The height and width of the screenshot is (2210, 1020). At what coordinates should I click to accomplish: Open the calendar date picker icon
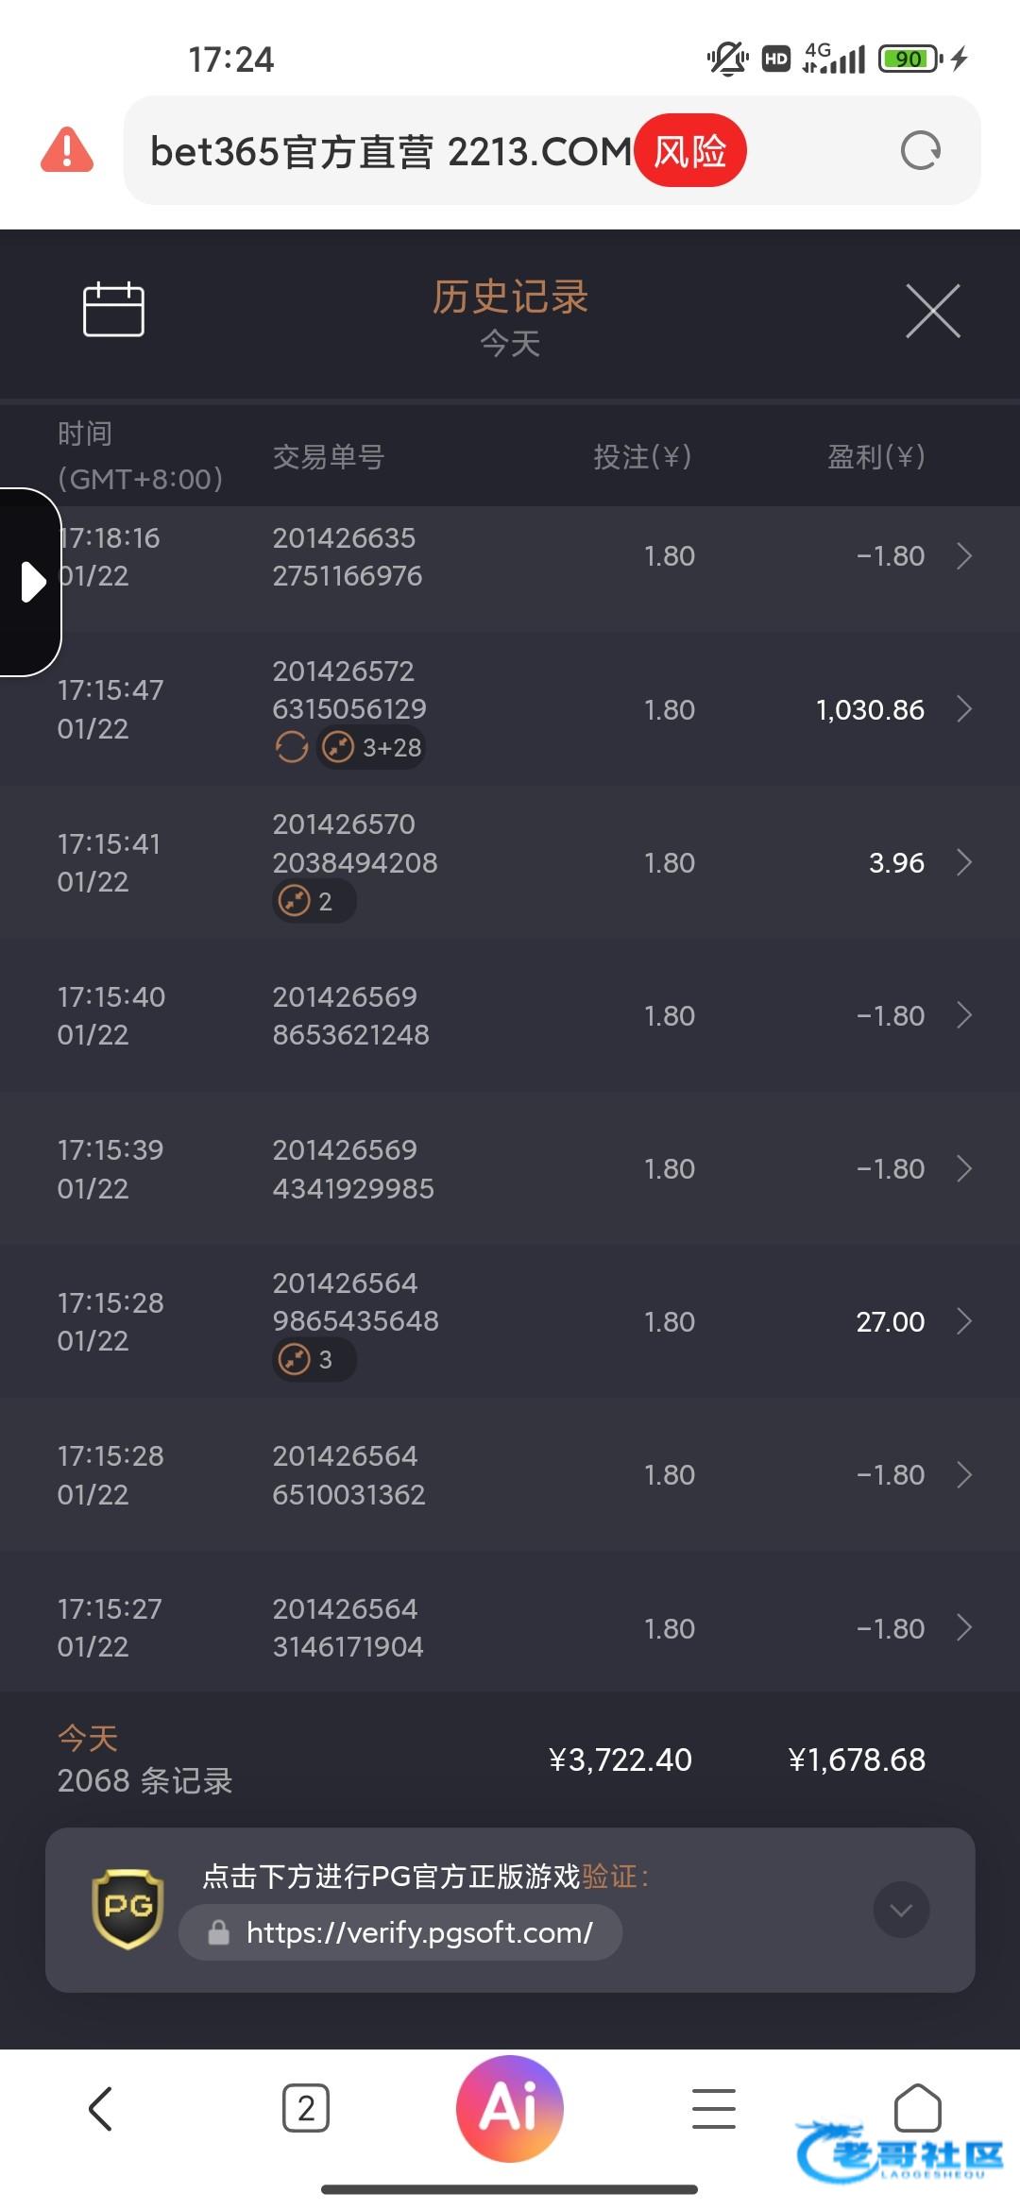point(113,310)
